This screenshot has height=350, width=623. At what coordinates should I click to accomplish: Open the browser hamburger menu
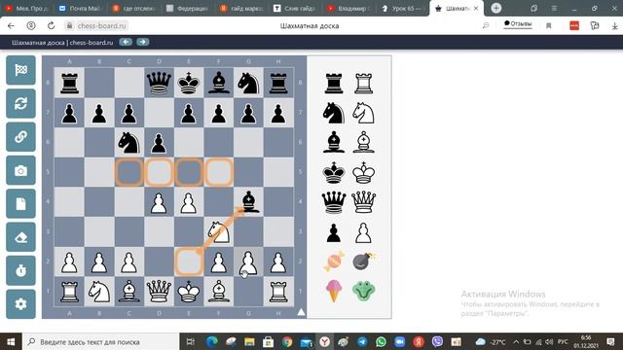(554, 8)
